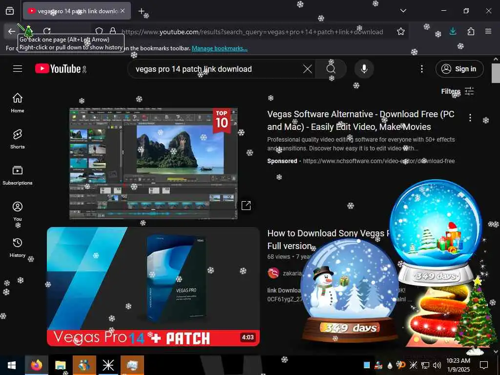This screenshot has width=500, height=375.
Task: Play the Vegas Pro 14 + Patch thumbnail
Action: click(x=153, y=286)
